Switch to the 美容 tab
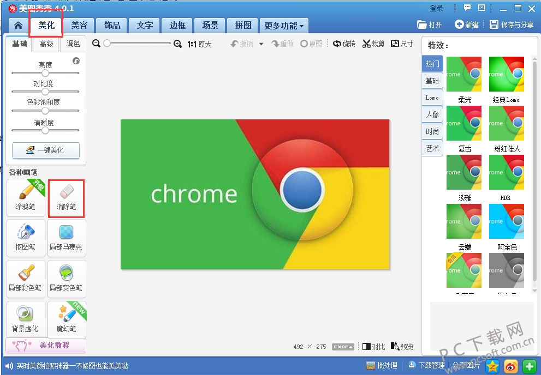 pyautogui.click(x=79, y=26)
